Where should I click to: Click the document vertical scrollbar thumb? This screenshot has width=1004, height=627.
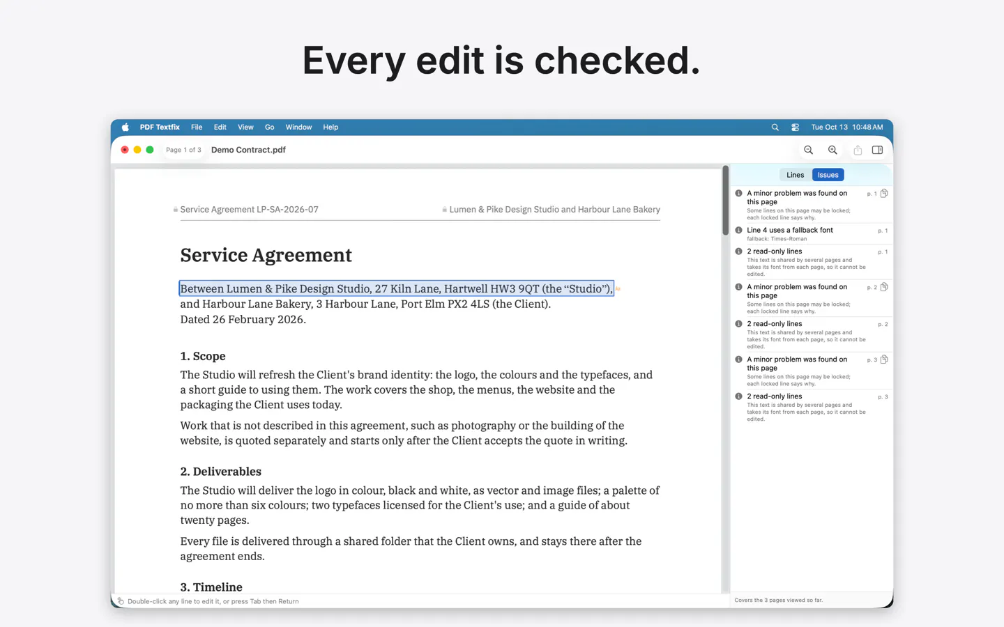pos(726,201)
